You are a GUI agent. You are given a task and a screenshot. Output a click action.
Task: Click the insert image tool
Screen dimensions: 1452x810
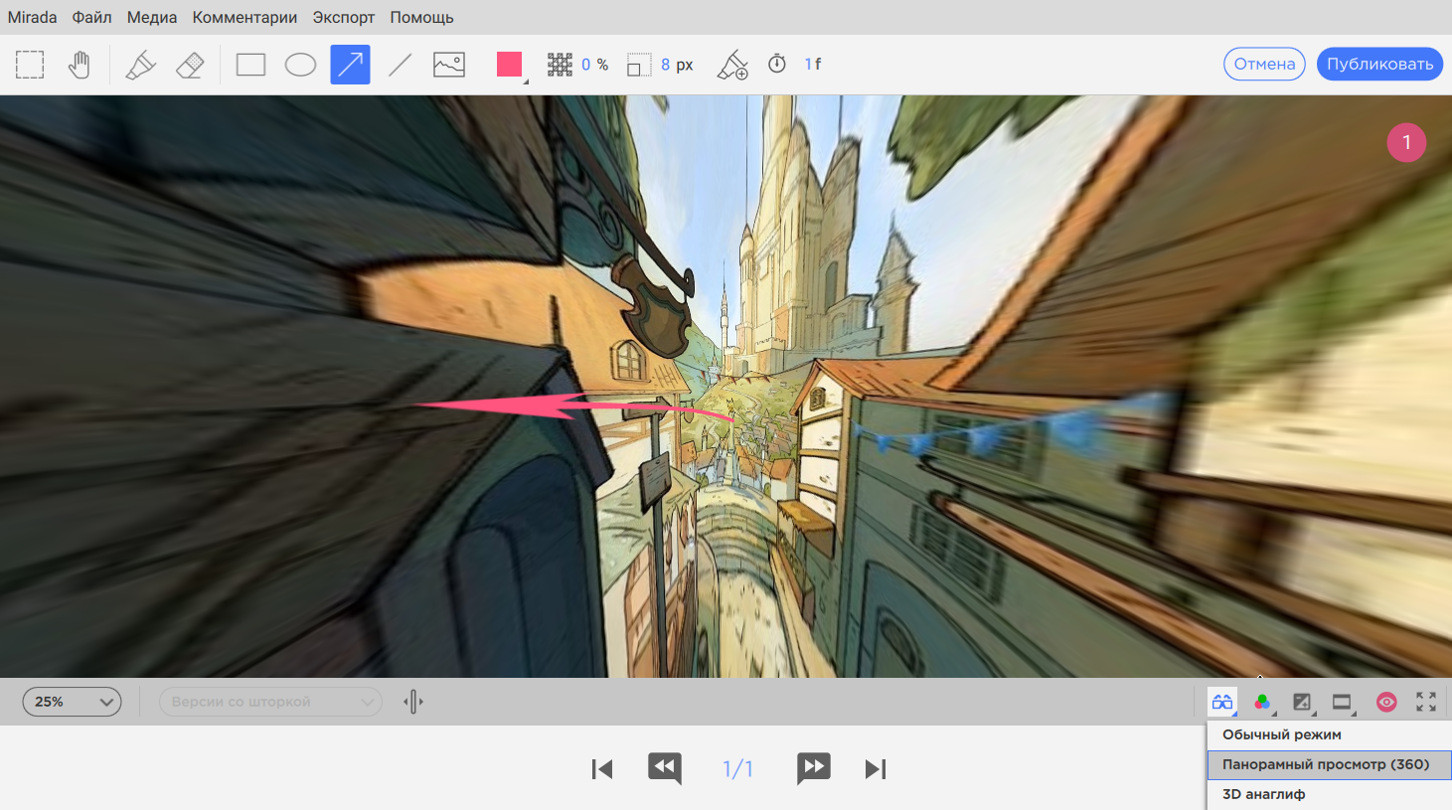(449, 65)
